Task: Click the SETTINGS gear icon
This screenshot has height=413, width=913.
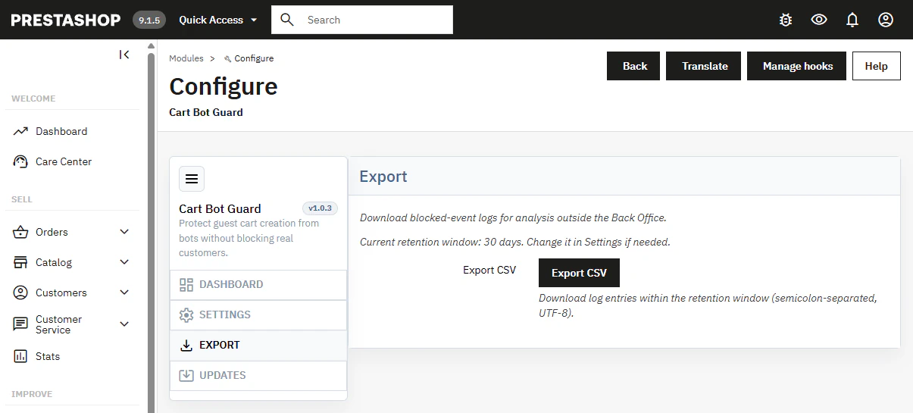Action: click(x=186, y=315)
